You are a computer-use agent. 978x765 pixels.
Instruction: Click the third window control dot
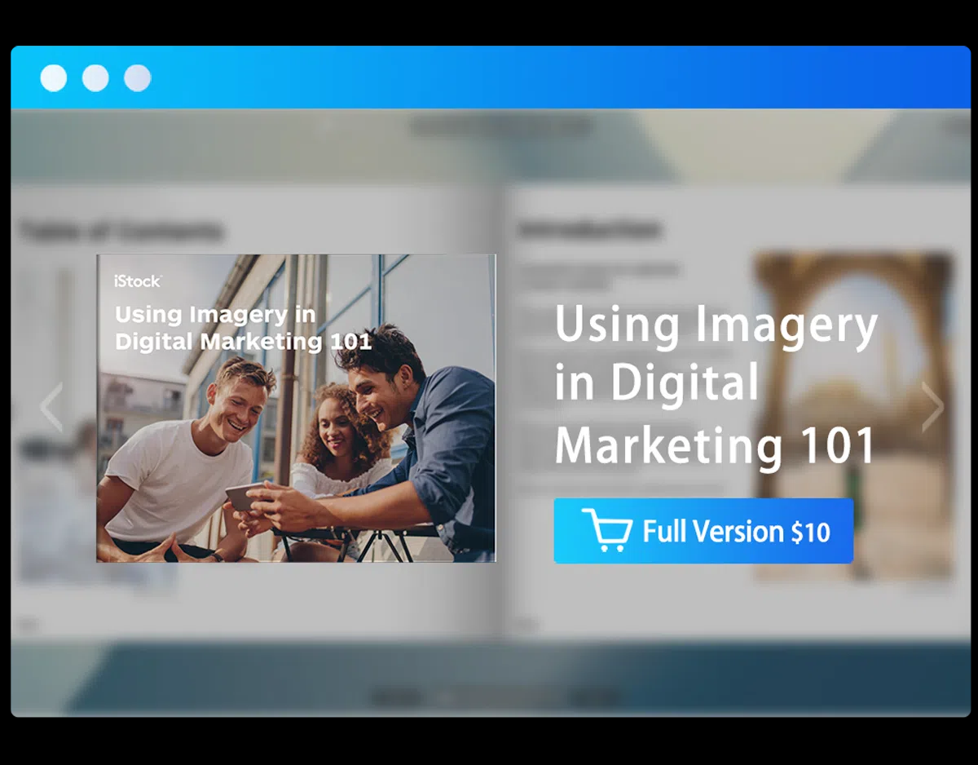coord(137,78)
